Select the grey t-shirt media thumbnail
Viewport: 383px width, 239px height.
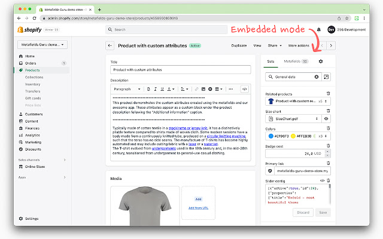(x=145, y=206)
